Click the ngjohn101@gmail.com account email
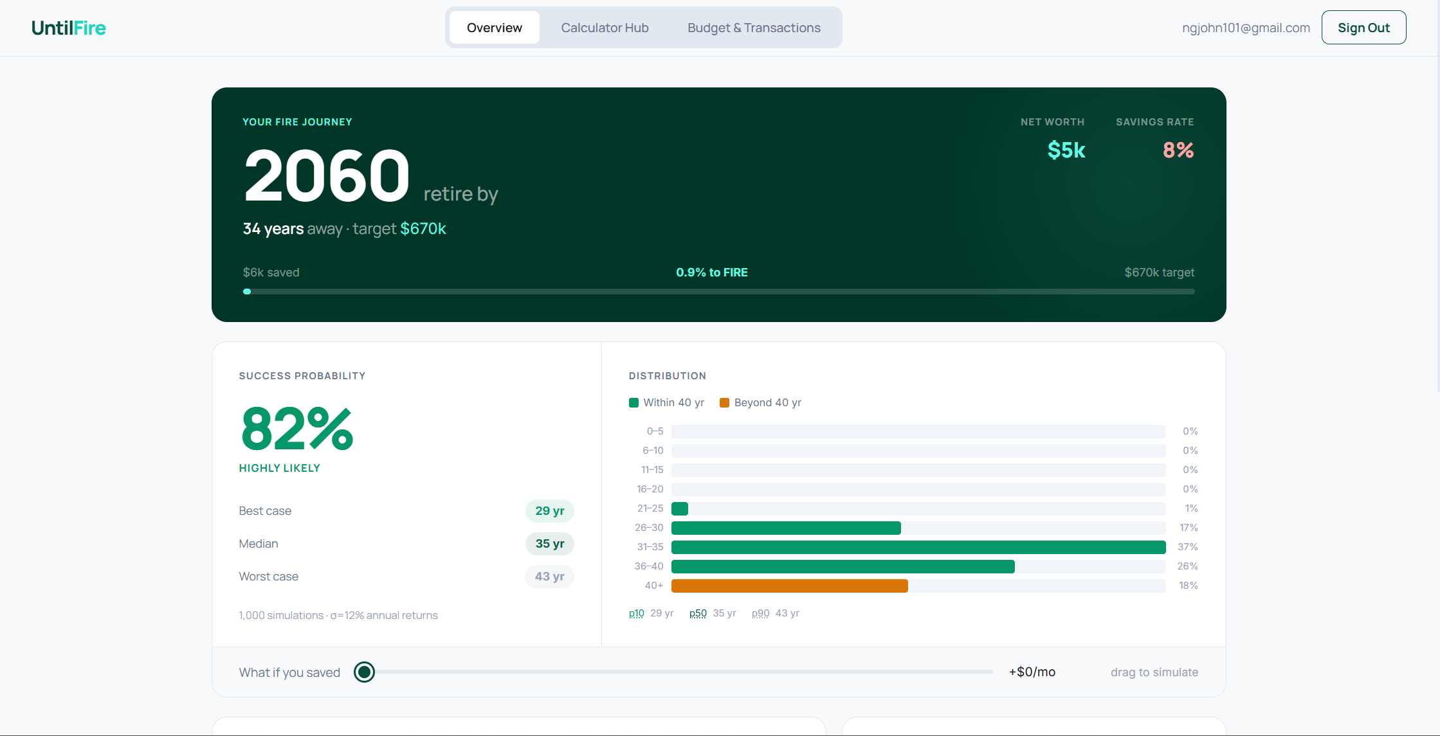This screenshot has width=1440, height=736. pyautogui.click(x=1245, y=28)
